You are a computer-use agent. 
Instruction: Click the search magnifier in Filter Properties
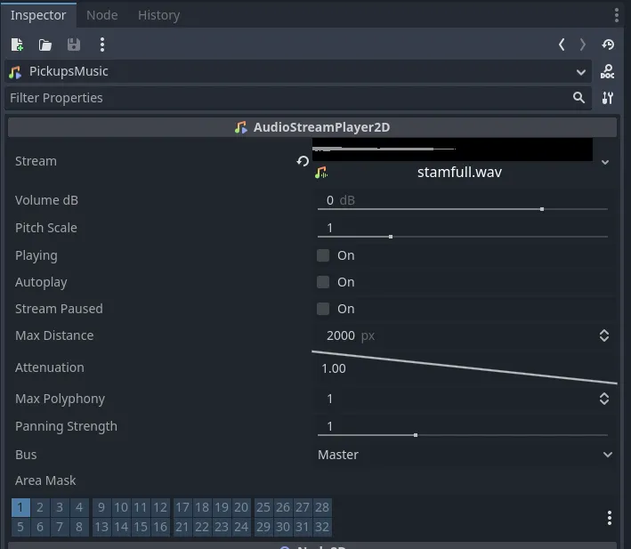coord(578,97)
